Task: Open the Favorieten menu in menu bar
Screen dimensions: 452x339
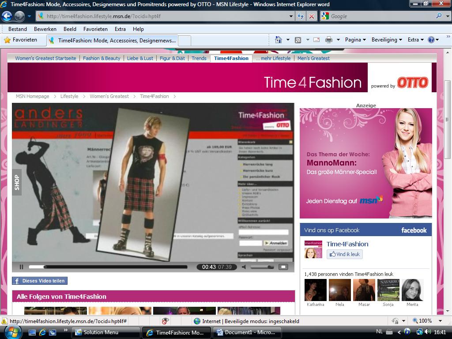Action: click(x=95, y=29)
